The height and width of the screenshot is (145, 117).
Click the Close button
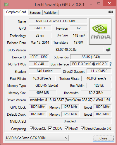click(x=104, y=138)
